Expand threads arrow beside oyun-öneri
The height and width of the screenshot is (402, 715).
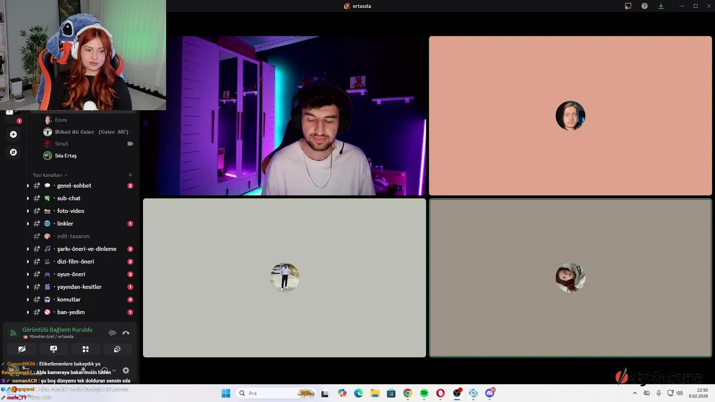28,274
